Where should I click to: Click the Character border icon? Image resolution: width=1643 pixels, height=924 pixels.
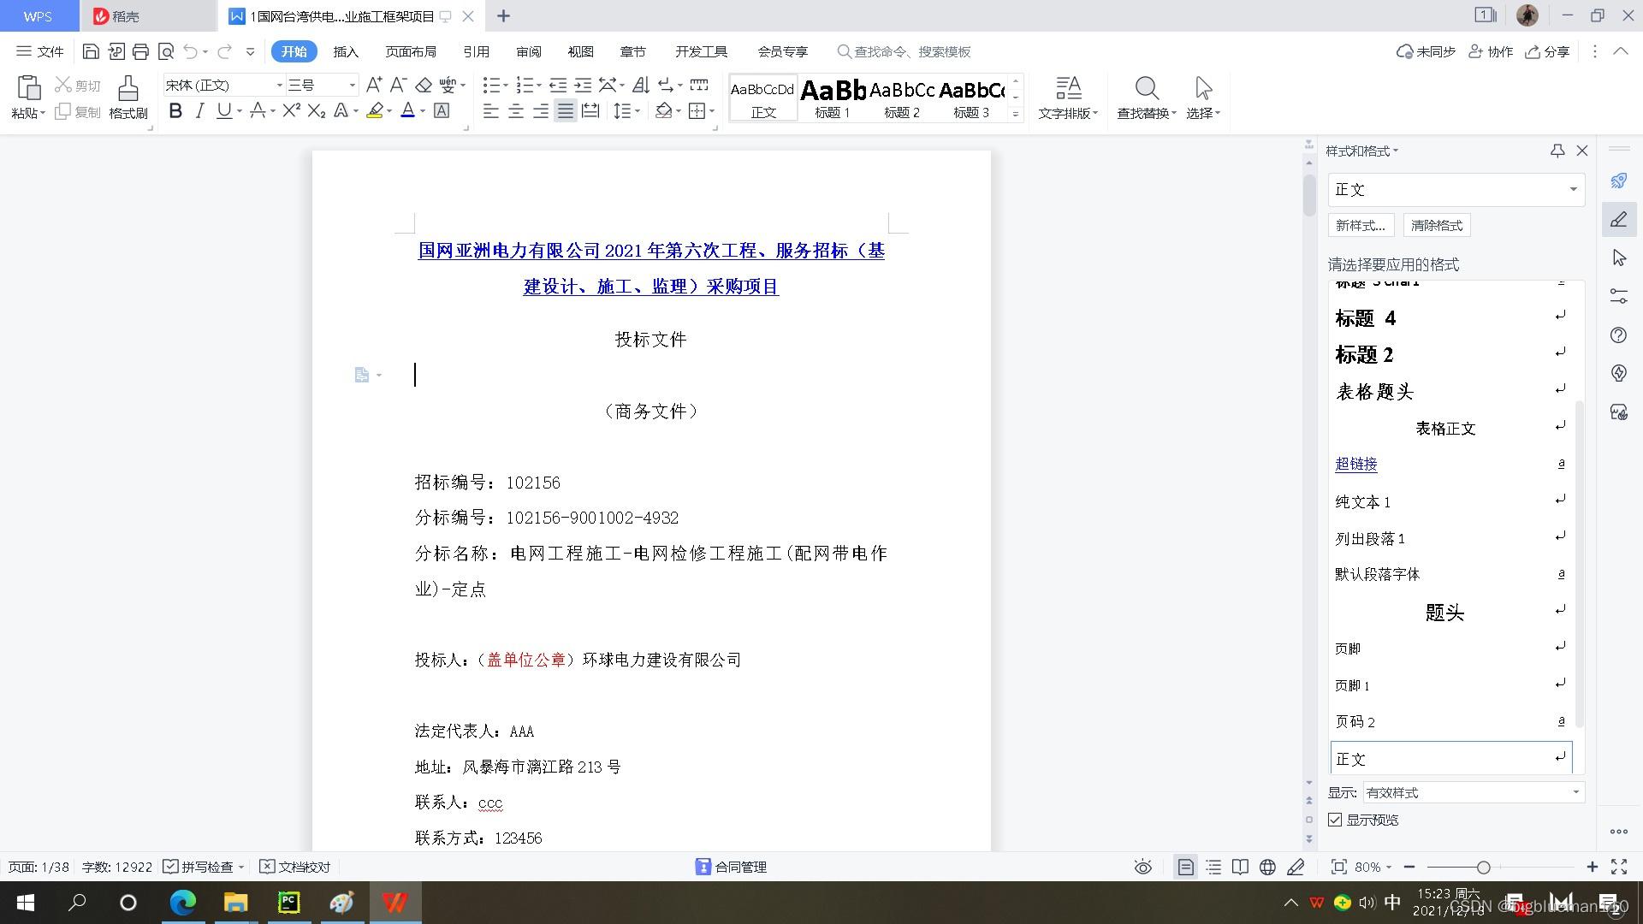(442, 110)
